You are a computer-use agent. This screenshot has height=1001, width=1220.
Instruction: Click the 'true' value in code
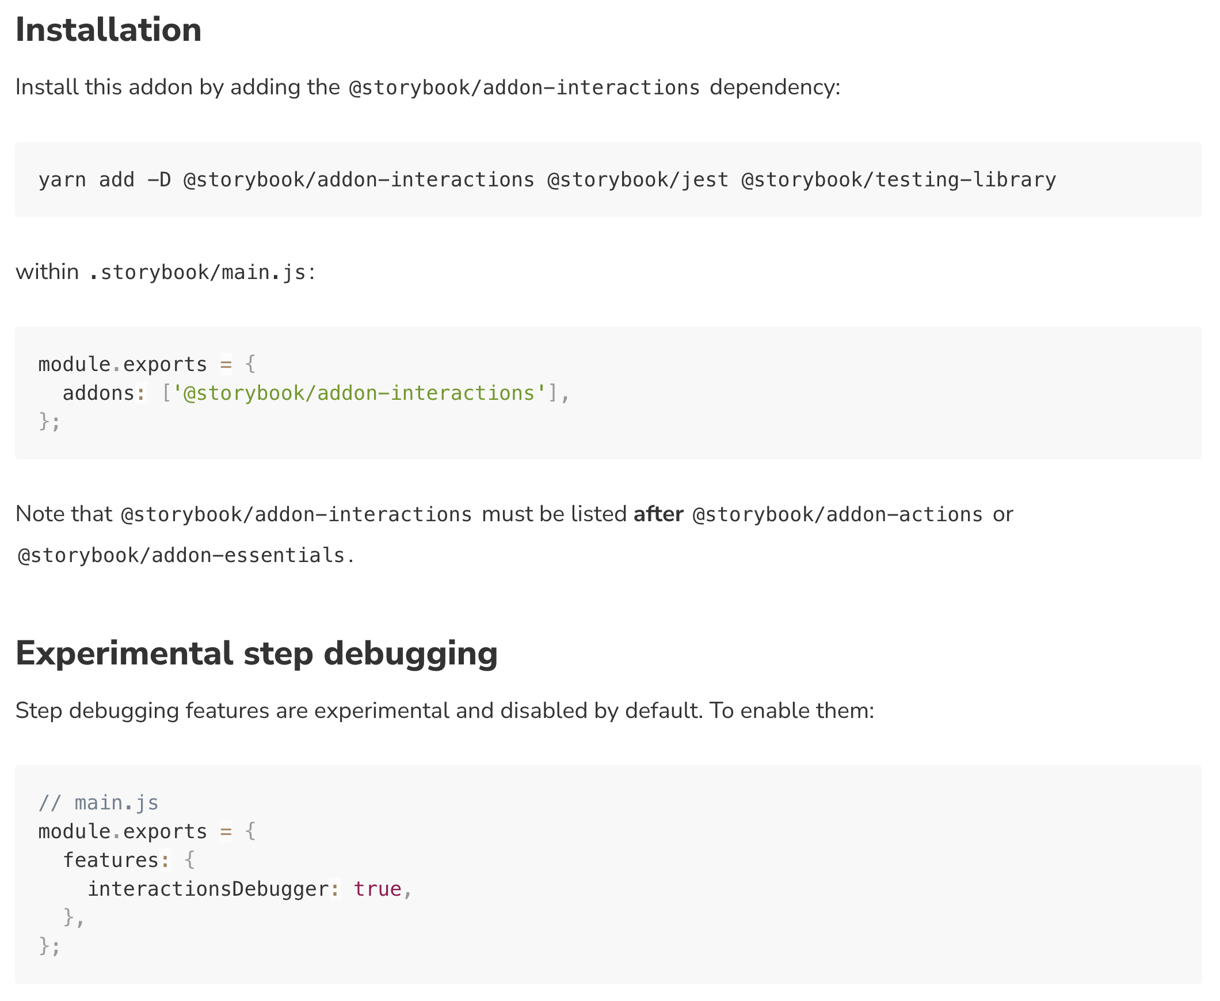[x=378, y=890]
